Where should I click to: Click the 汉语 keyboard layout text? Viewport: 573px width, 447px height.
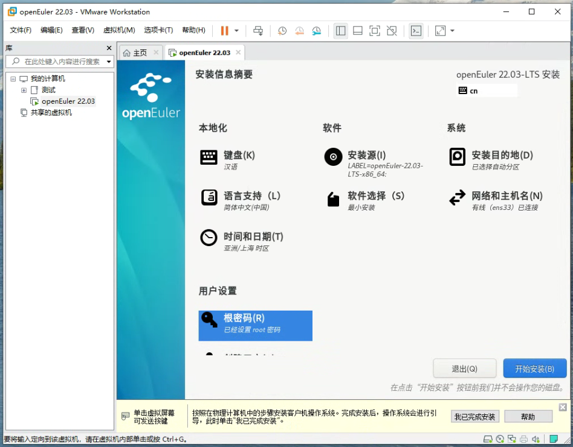coord(230,167)
